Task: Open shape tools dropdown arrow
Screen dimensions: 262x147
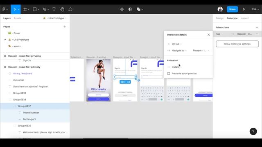Action: [x=38, y=9]
